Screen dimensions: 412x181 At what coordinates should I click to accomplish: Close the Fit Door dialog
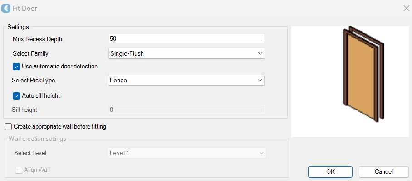(x=406, y=8)
